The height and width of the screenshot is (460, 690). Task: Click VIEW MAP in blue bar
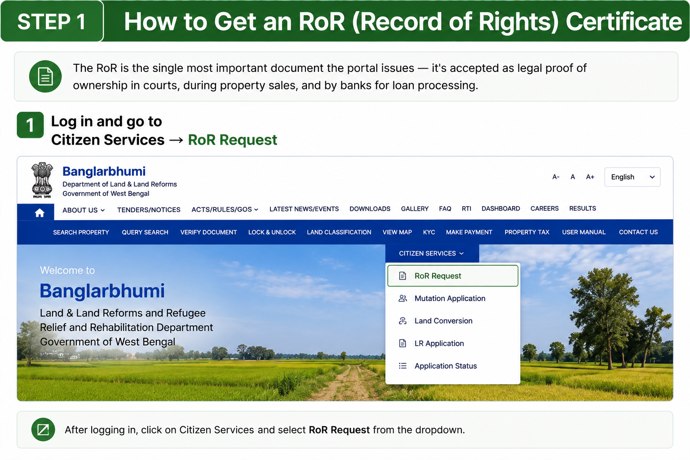397,232
